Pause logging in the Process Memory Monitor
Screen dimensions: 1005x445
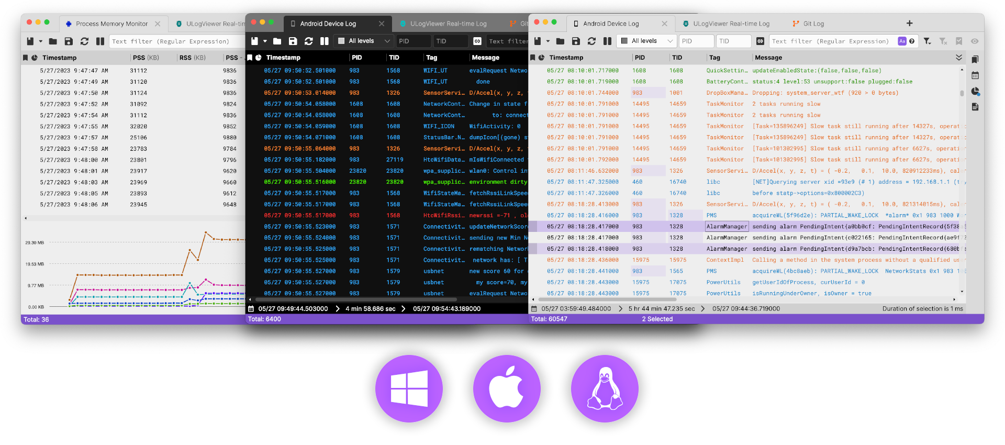[100, 41]
